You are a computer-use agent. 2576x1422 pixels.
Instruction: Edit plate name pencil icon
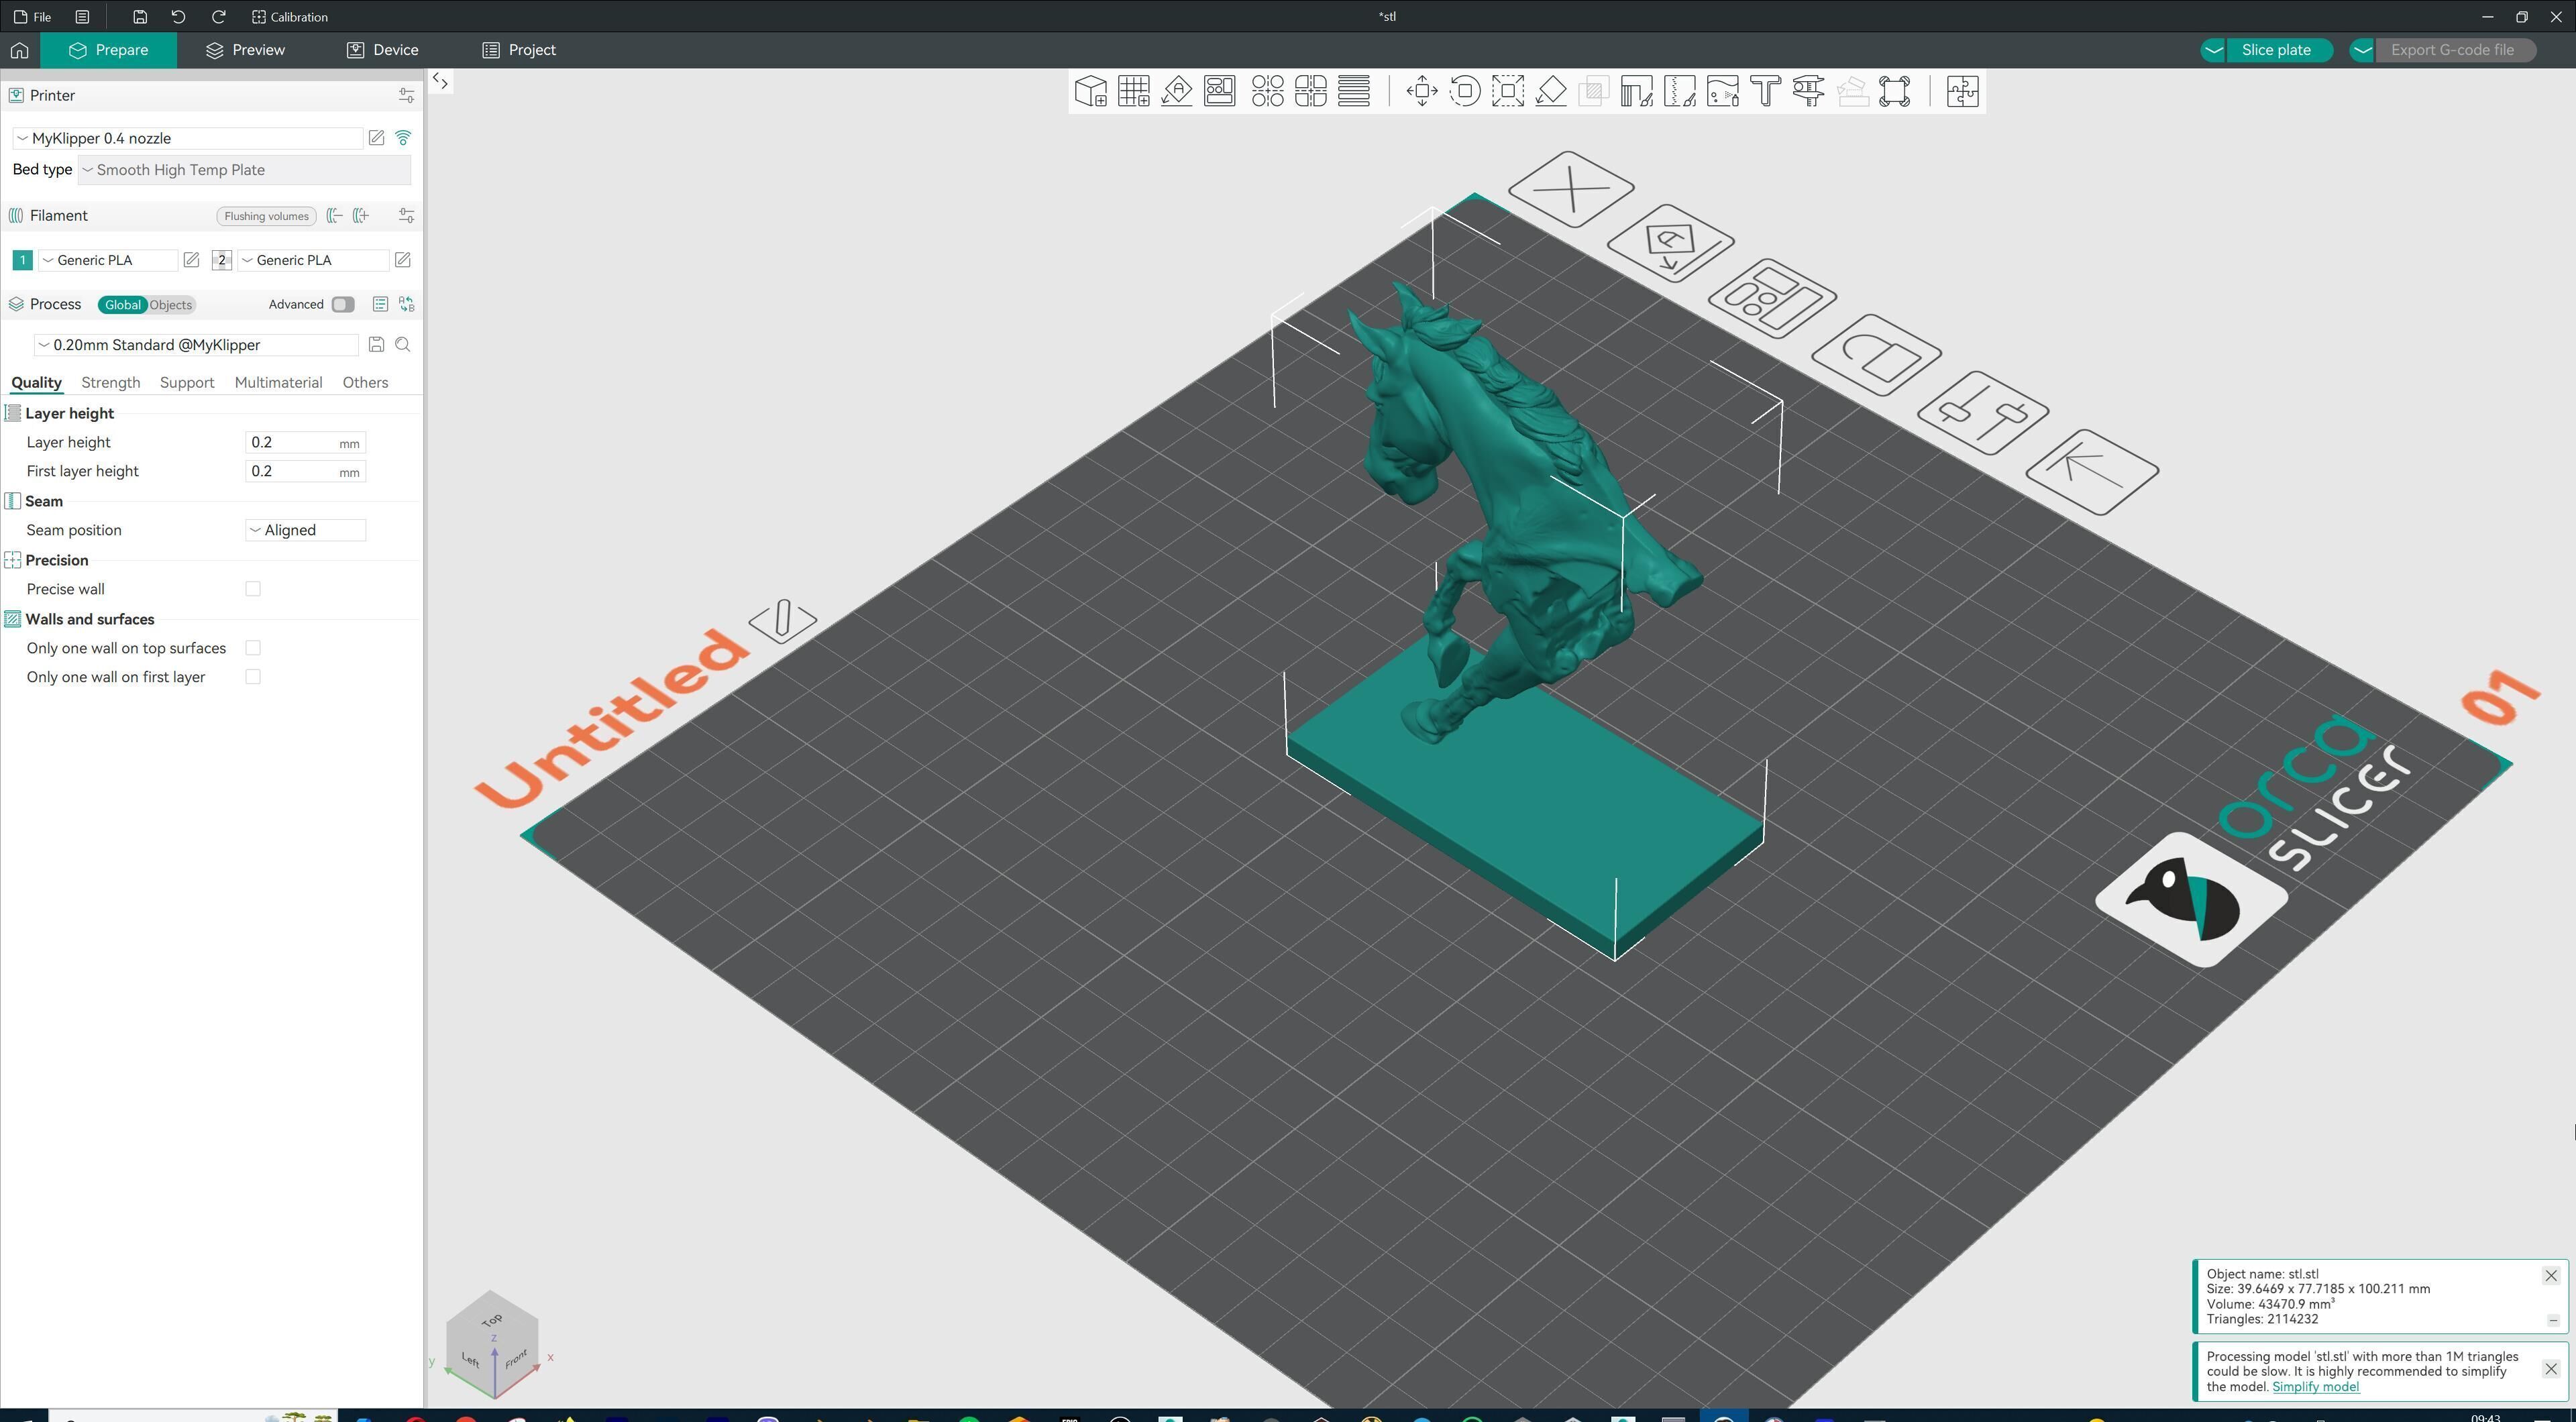782,621
